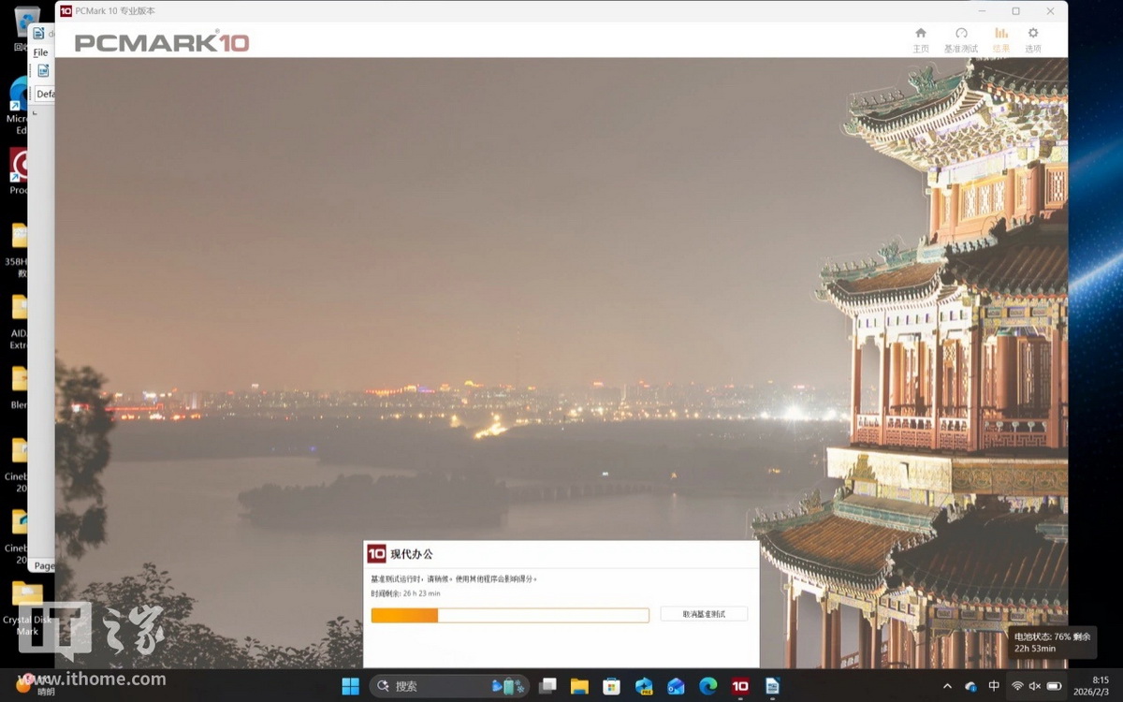Click 取消基准测试 to cancel the benchmark
Viewport: 1123px width, 702px height.
703,614
